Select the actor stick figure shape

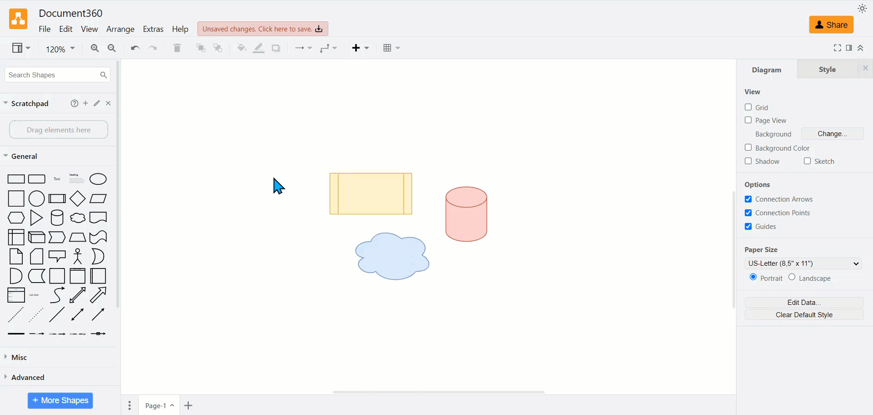tap(78, 257)
